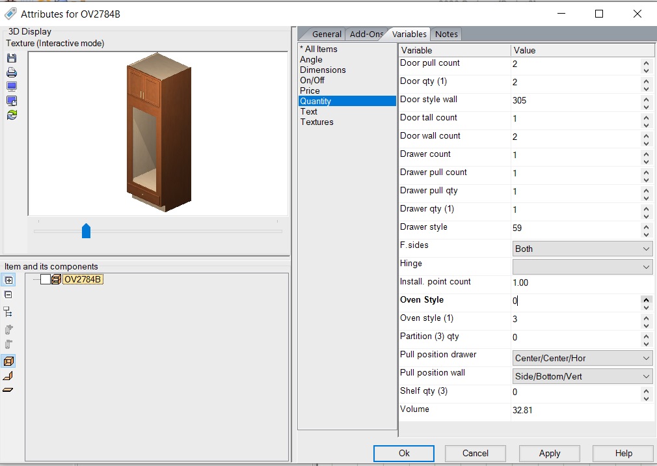657x466 pixels.
Task: Switch to the General tab
Action: (x=327, y=34)
